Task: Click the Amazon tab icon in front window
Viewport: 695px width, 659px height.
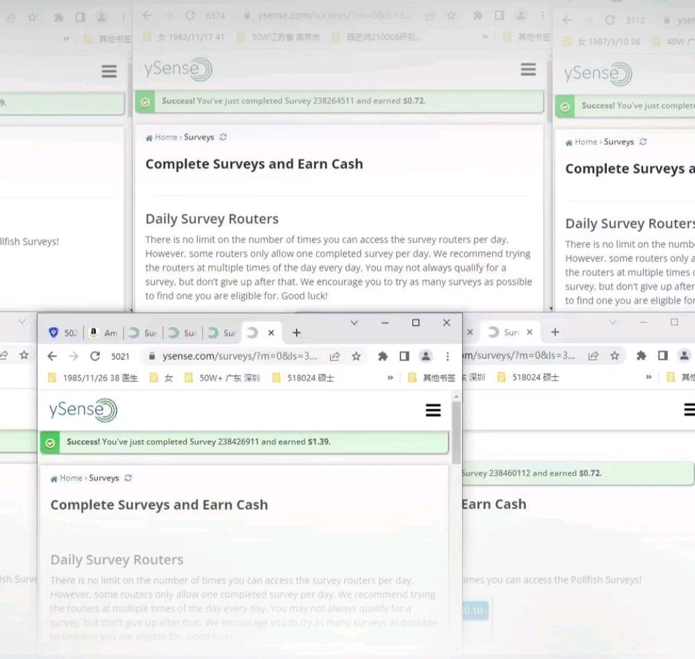Action: (94, 333)
